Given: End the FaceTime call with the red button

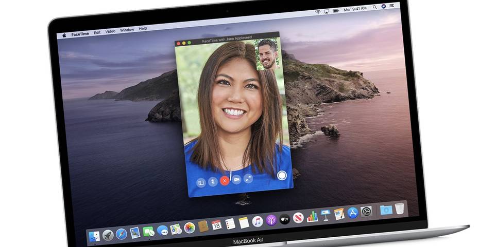Looking at the screenshot, I should point(225,181).
